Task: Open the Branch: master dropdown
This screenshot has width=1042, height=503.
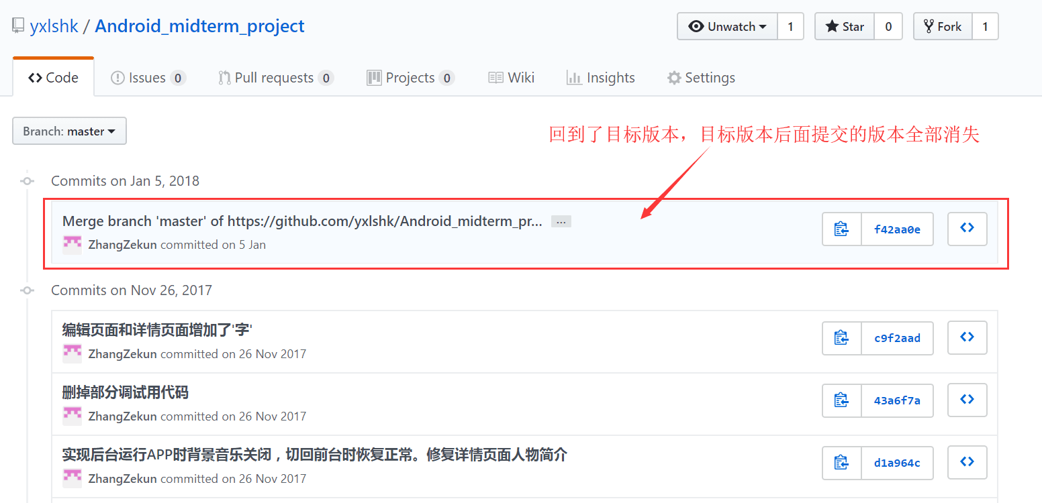Action: pos(69,131)
